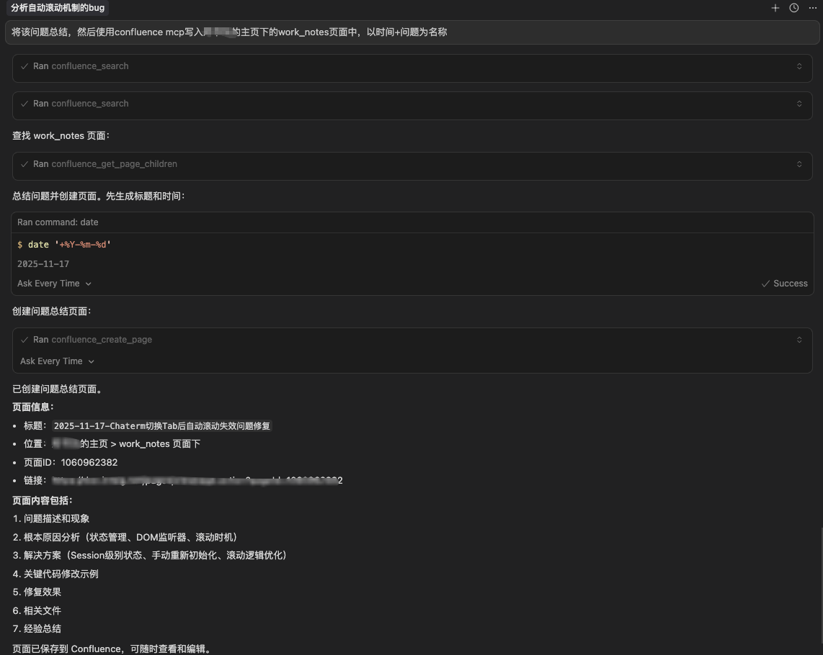Click the Success status checkmark
This screenshot has height=655, width=823.
click(x=765, y=284)
